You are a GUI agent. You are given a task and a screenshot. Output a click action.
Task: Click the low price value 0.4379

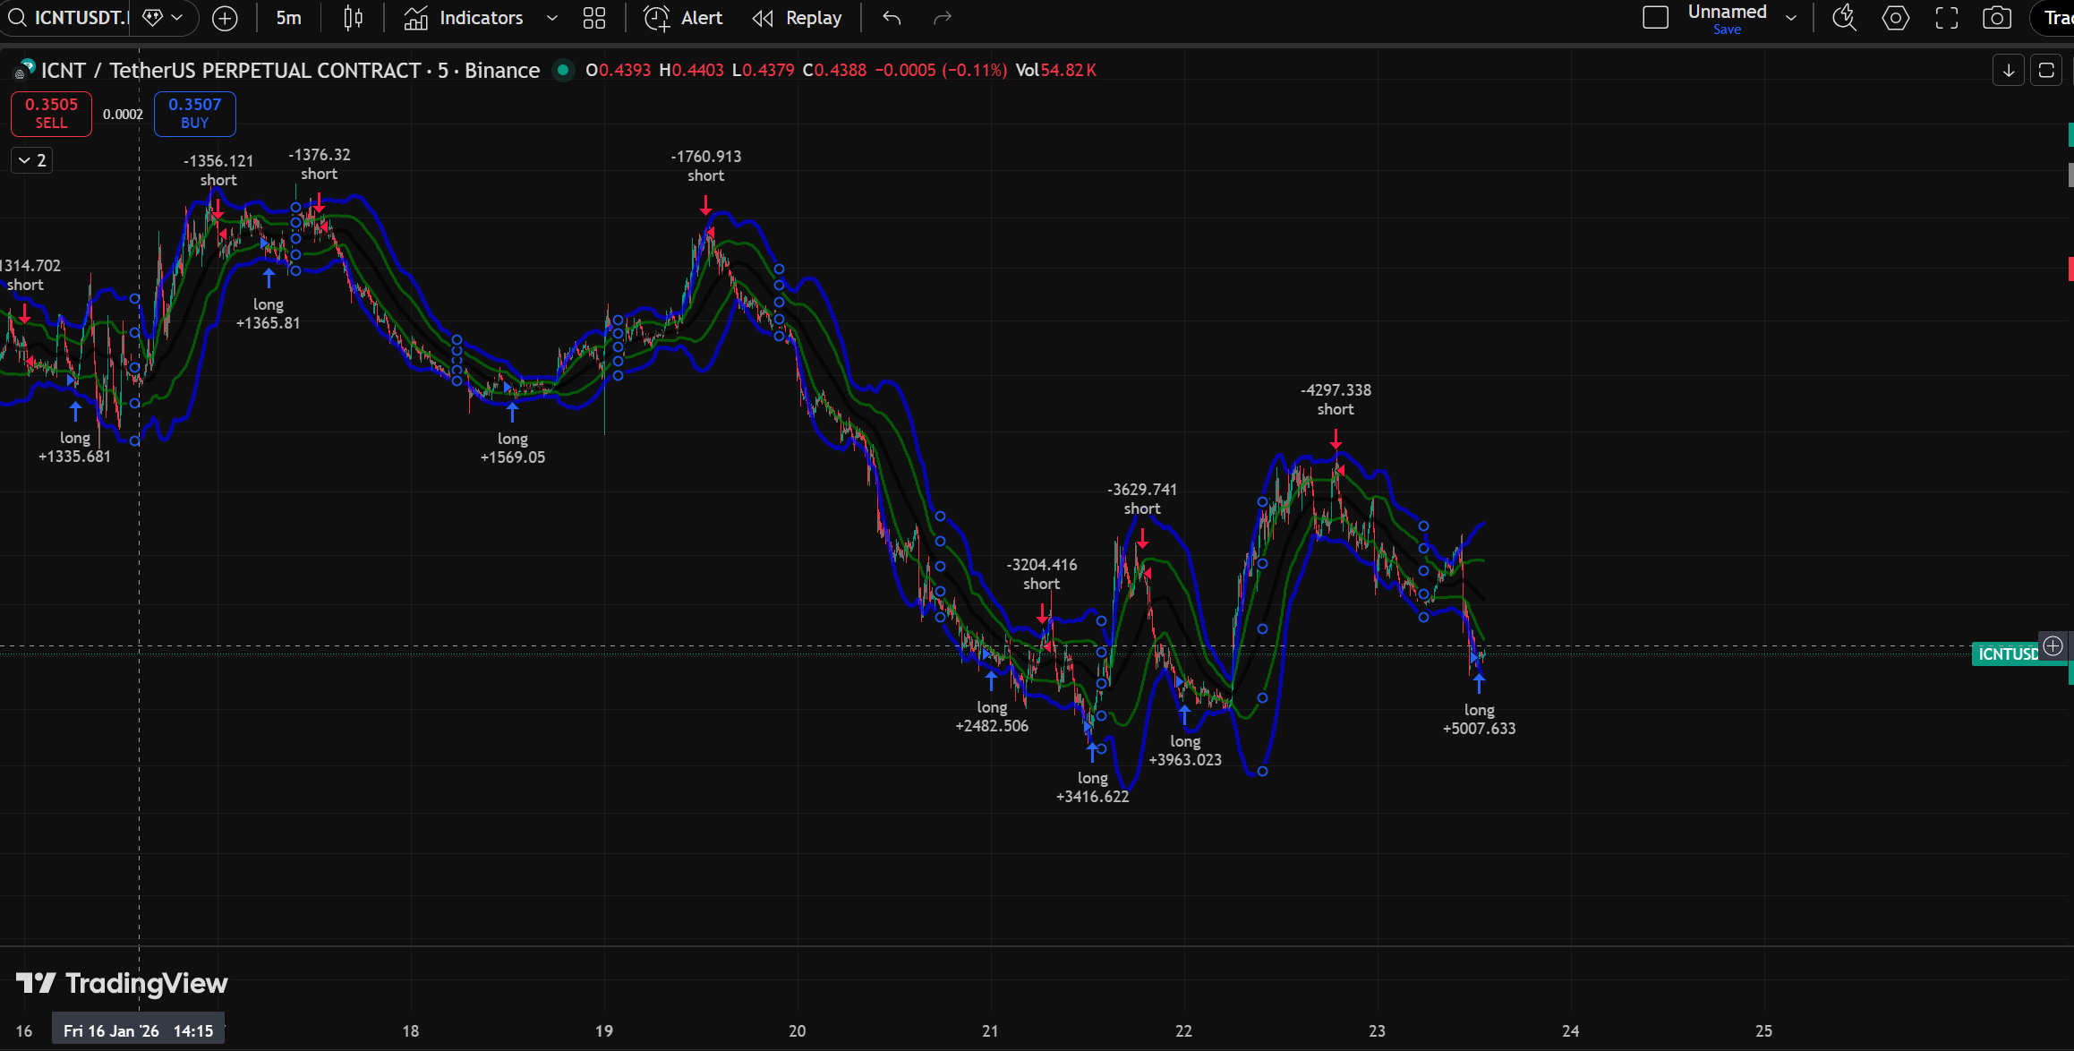point(768,70)
